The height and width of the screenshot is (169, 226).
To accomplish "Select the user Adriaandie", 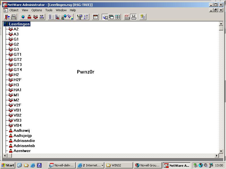I will (24, 141).
